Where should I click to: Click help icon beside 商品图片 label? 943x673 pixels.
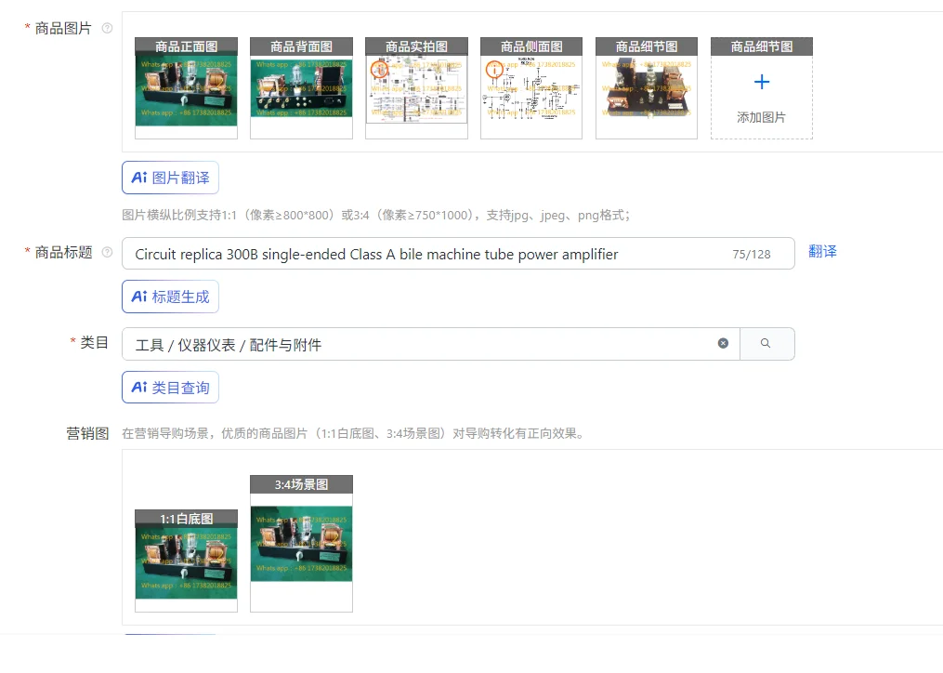click(x=107, y=29)
